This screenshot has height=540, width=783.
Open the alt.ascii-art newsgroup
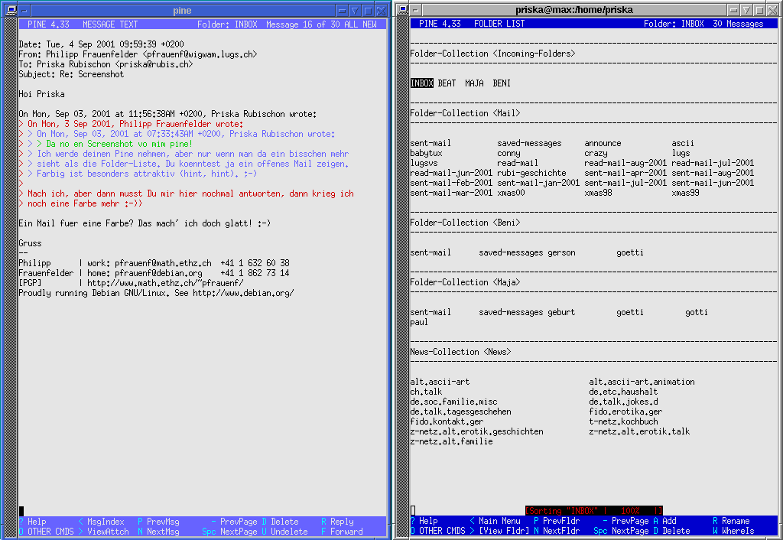pos(440,382)
